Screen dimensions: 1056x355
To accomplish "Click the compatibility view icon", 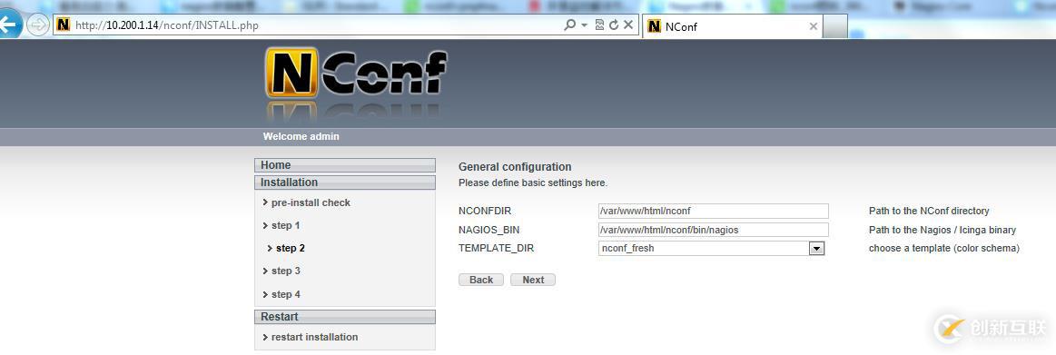I will click(x=599, y=25).
